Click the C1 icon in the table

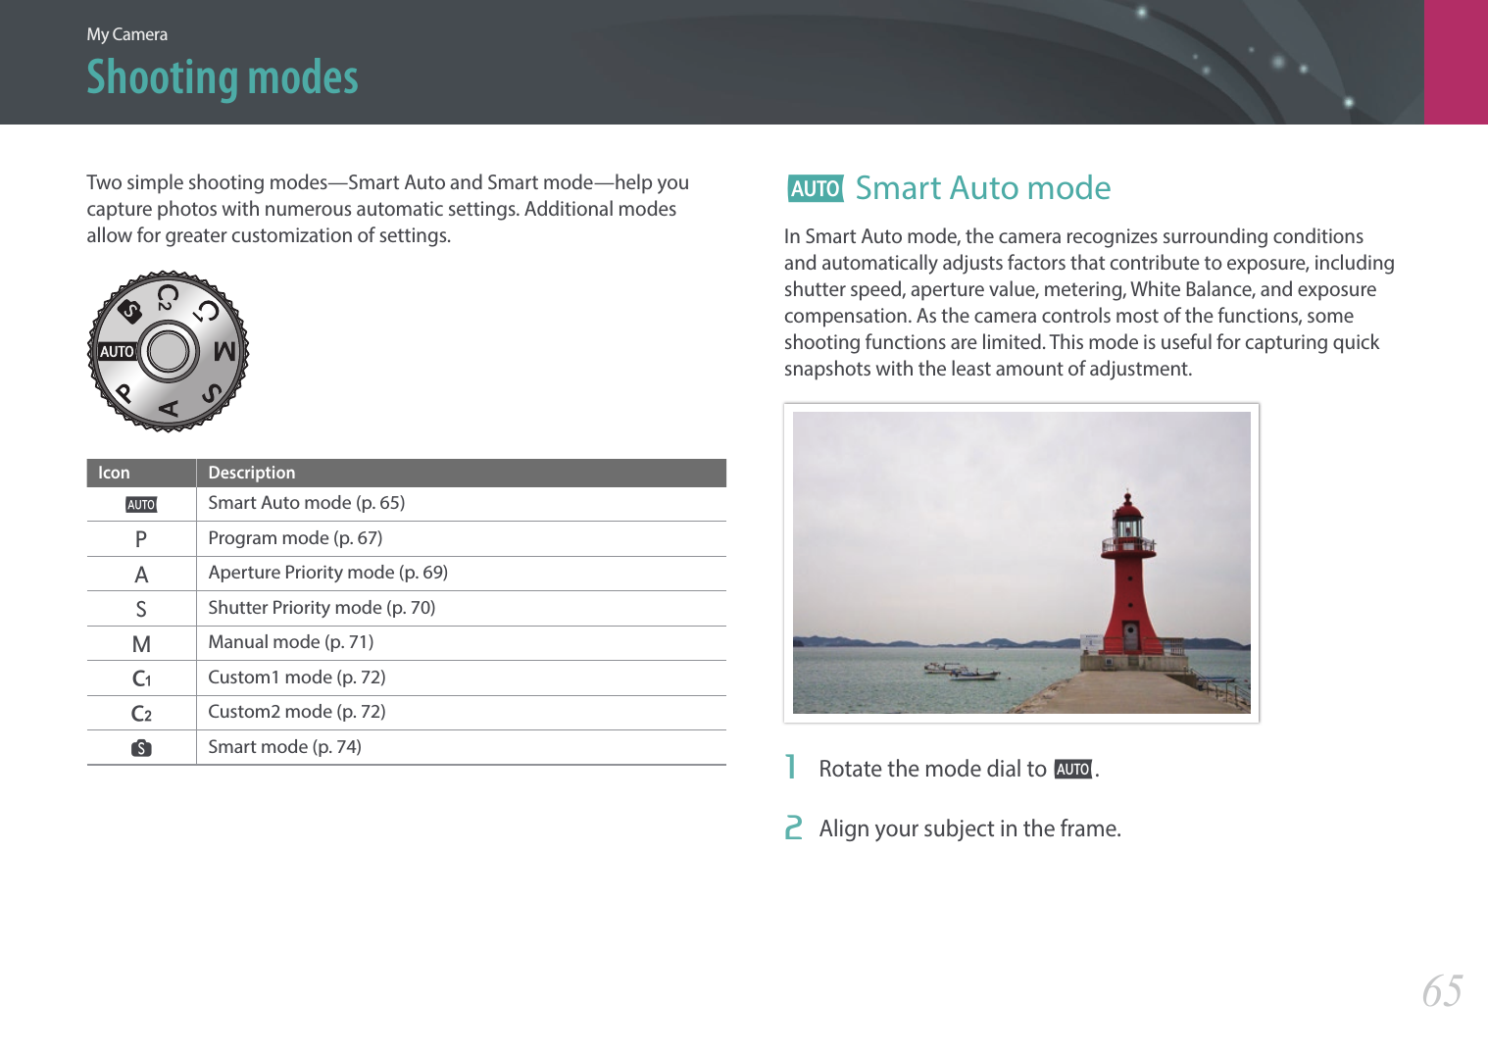(x=141, y=678)
